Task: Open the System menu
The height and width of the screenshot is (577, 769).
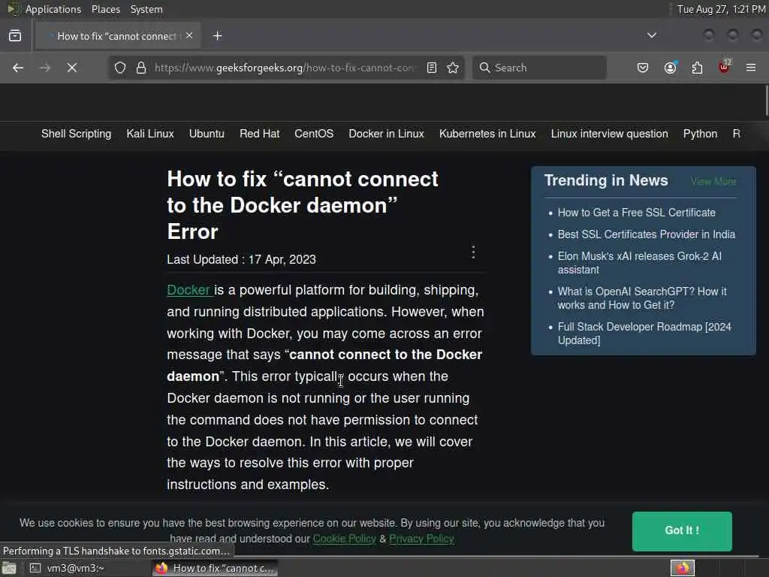Action: coord(146,9)
